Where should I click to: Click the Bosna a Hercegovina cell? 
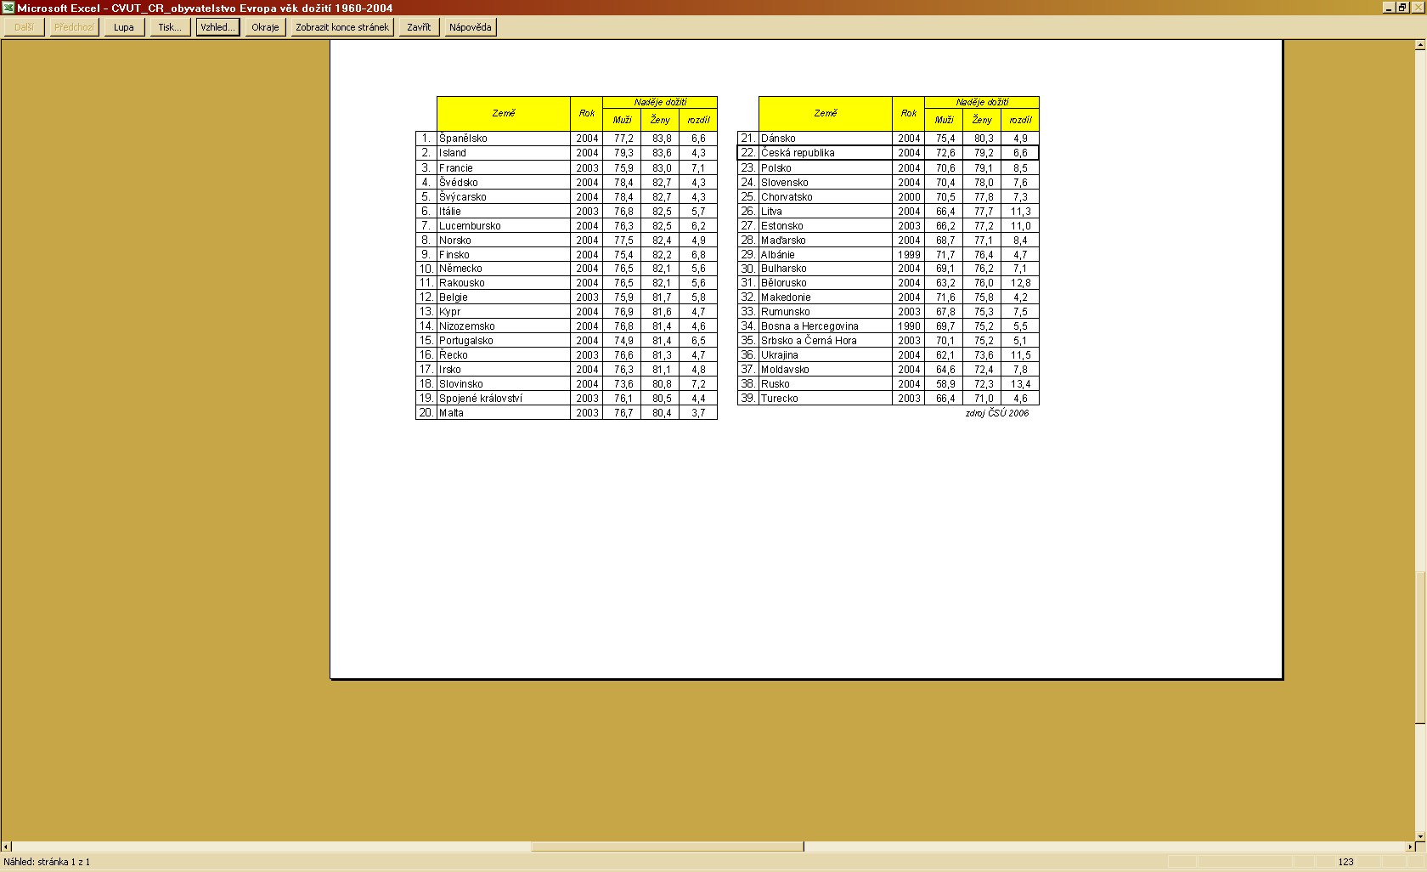click(826, 326)
